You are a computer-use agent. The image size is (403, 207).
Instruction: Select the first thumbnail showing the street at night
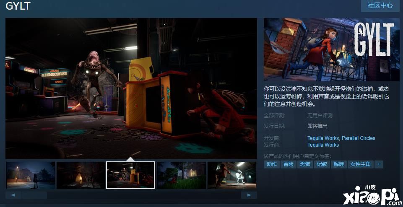point(31,175)
